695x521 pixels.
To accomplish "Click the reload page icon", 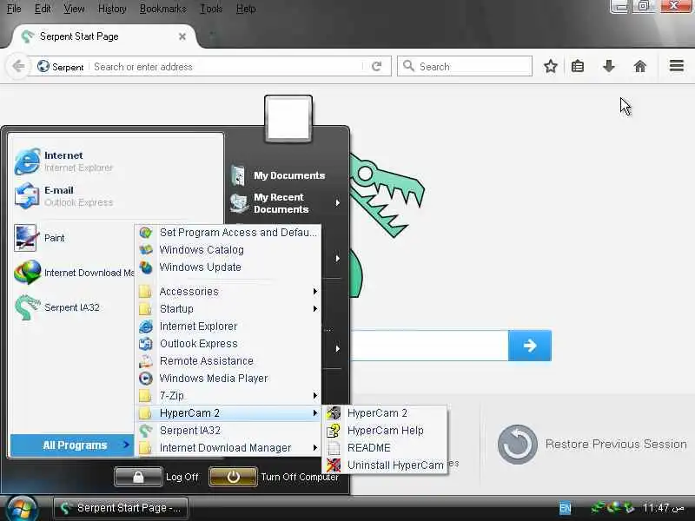I will pyautogui.click(x=376, y=67).
